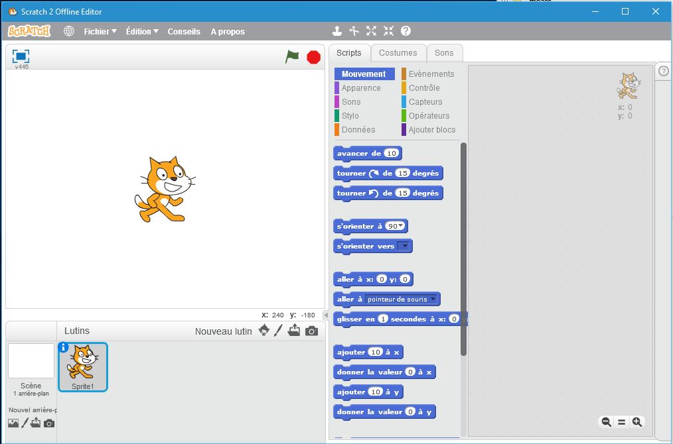Open the s'orienter vers dropdown
The height and width of the screenshot is (444, 673).
[x=404, y=246]
